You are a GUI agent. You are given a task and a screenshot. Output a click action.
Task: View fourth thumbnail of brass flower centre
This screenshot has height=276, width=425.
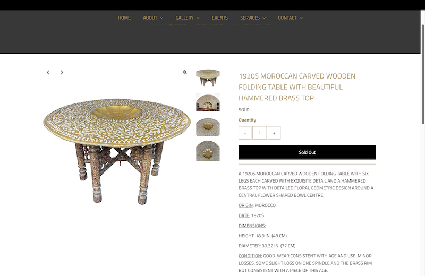[x=208, y=151]
